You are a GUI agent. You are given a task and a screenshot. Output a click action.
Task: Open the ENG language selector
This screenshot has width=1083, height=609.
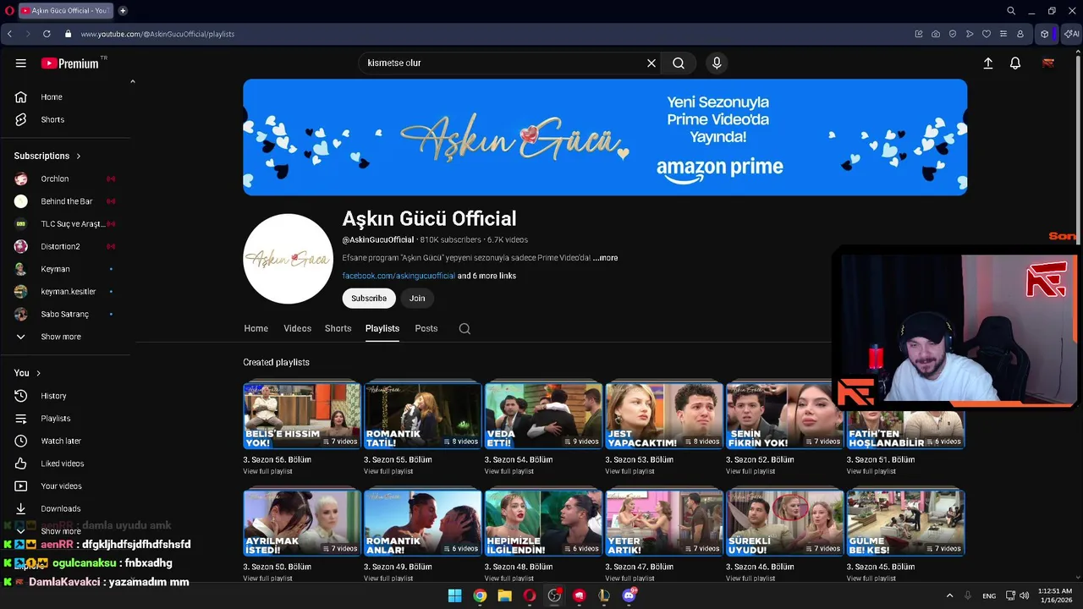(989, 596)
